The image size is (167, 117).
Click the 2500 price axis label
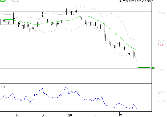click(161, 13)
